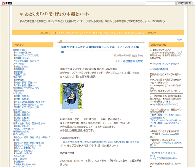195x167 pixels.
Task: Open category 文学一般
Action: point(20,159)
